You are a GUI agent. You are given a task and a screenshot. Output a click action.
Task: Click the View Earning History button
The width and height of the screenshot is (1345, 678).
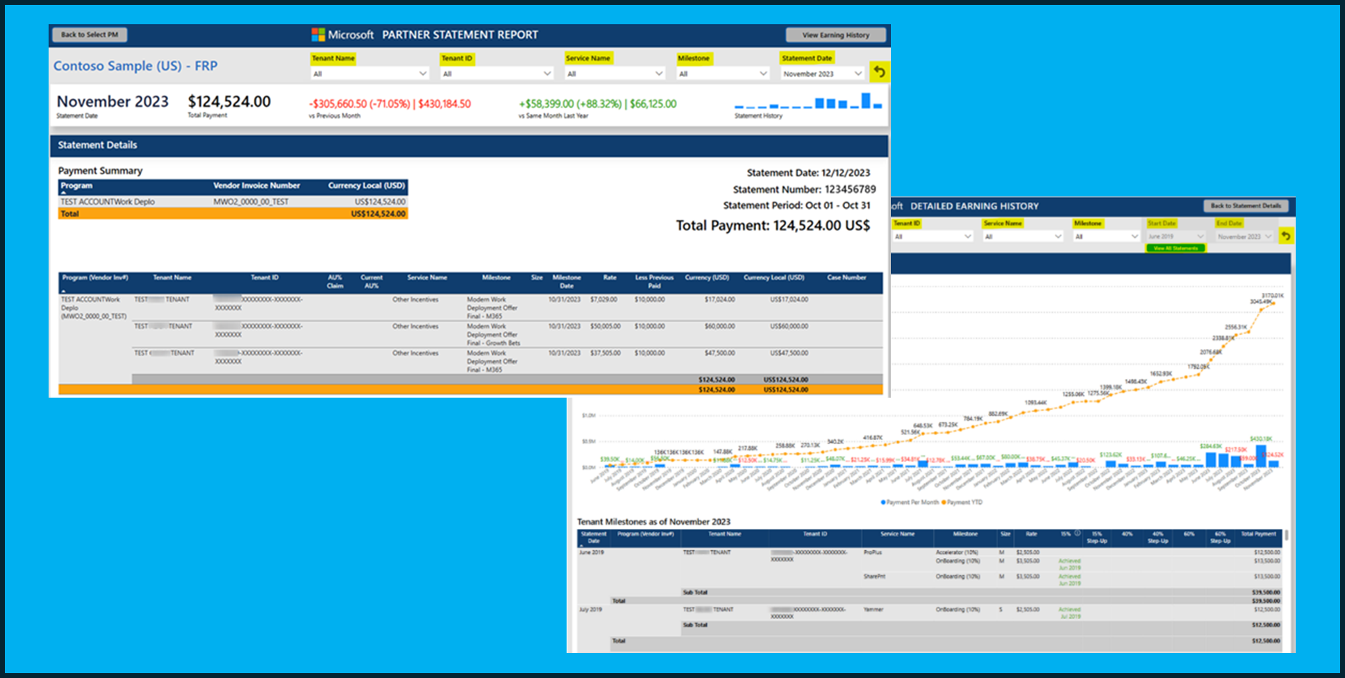835,34
